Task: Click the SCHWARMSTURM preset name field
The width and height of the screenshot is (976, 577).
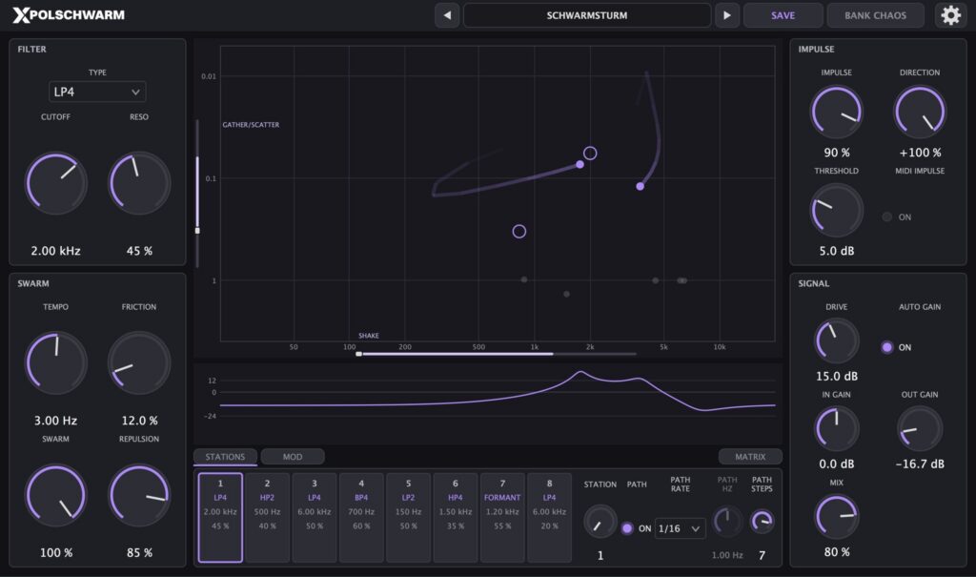Action: 587,15
